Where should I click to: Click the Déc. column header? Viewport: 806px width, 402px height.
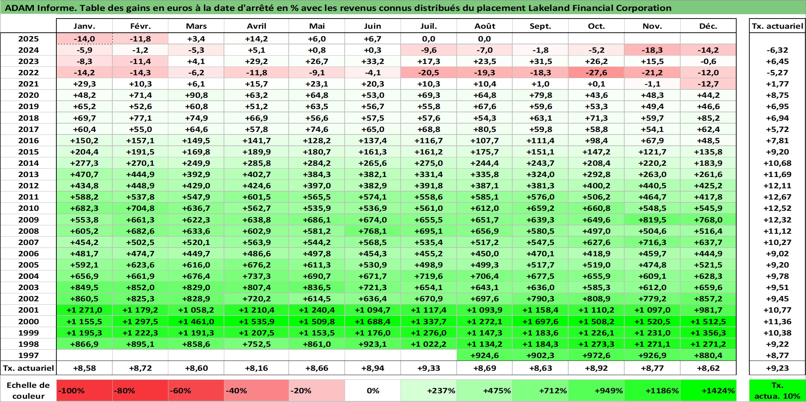point(708,26)
